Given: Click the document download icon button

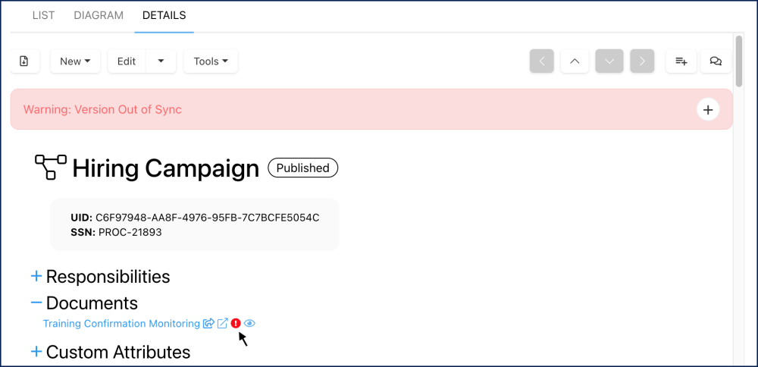Looking at the screenshot, I should click(24, 61).
